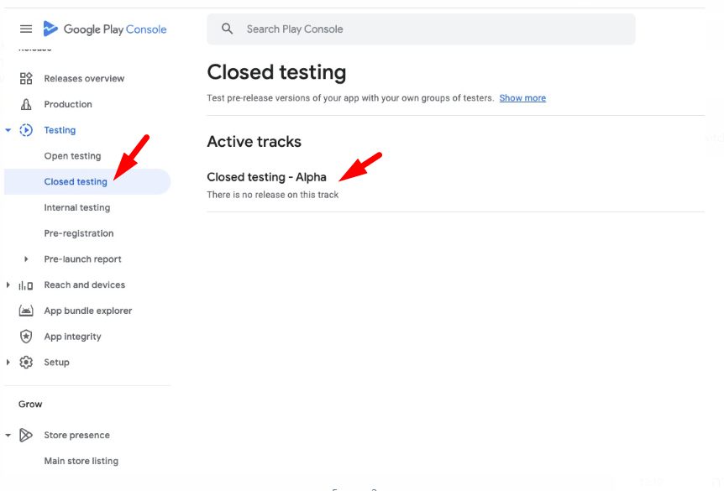Click the Releases overview grid icon
724x491 pixels.
26,79
